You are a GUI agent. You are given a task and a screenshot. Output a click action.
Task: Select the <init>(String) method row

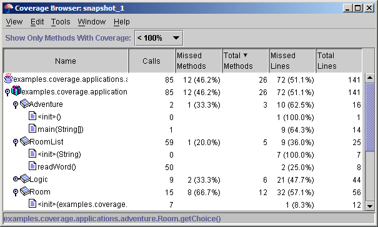tap(182, 154)
